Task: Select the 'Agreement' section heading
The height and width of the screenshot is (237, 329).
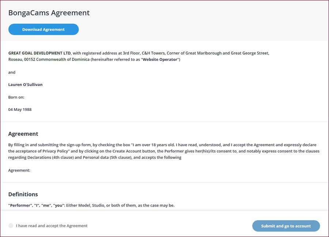Action: 23,133
